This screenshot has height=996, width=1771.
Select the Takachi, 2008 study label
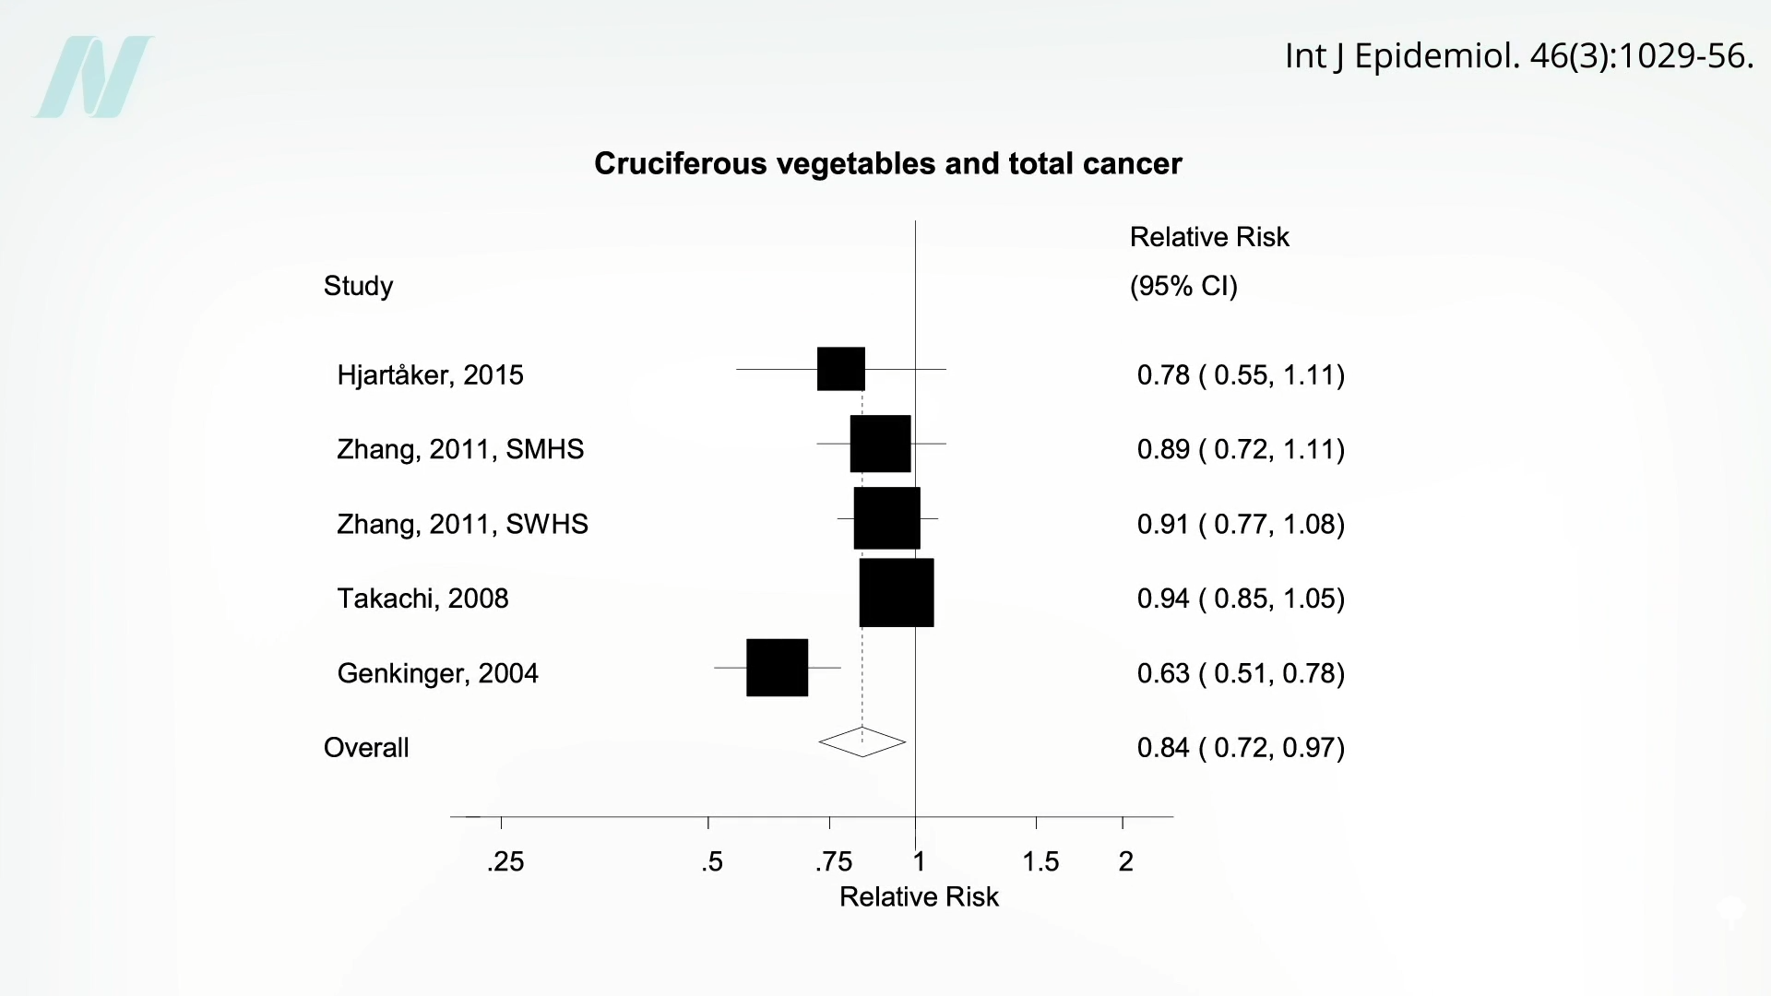[422, 599]
